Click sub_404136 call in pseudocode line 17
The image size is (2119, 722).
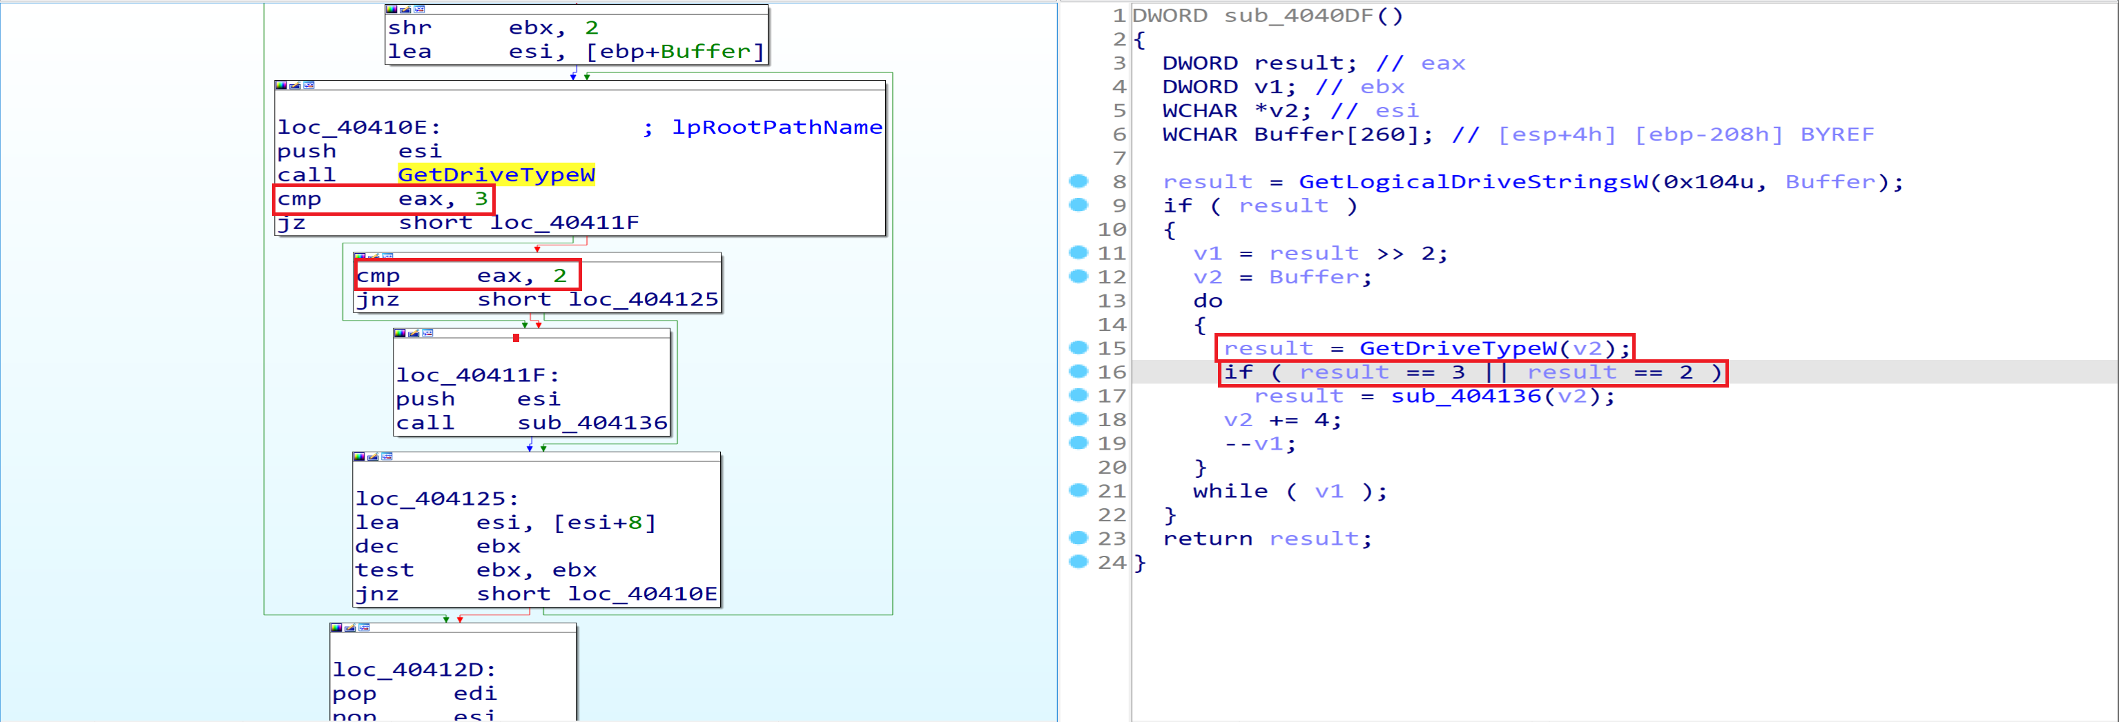coord(1465,396)
